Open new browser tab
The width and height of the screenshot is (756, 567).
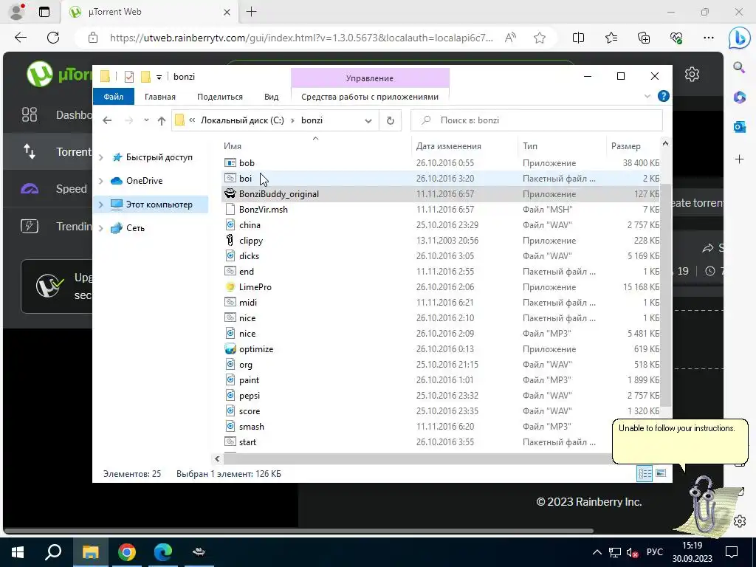[x=251, y=12]
